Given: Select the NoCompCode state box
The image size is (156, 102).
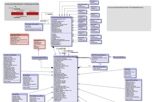Looking at the screenshot, I should point(17,9).
